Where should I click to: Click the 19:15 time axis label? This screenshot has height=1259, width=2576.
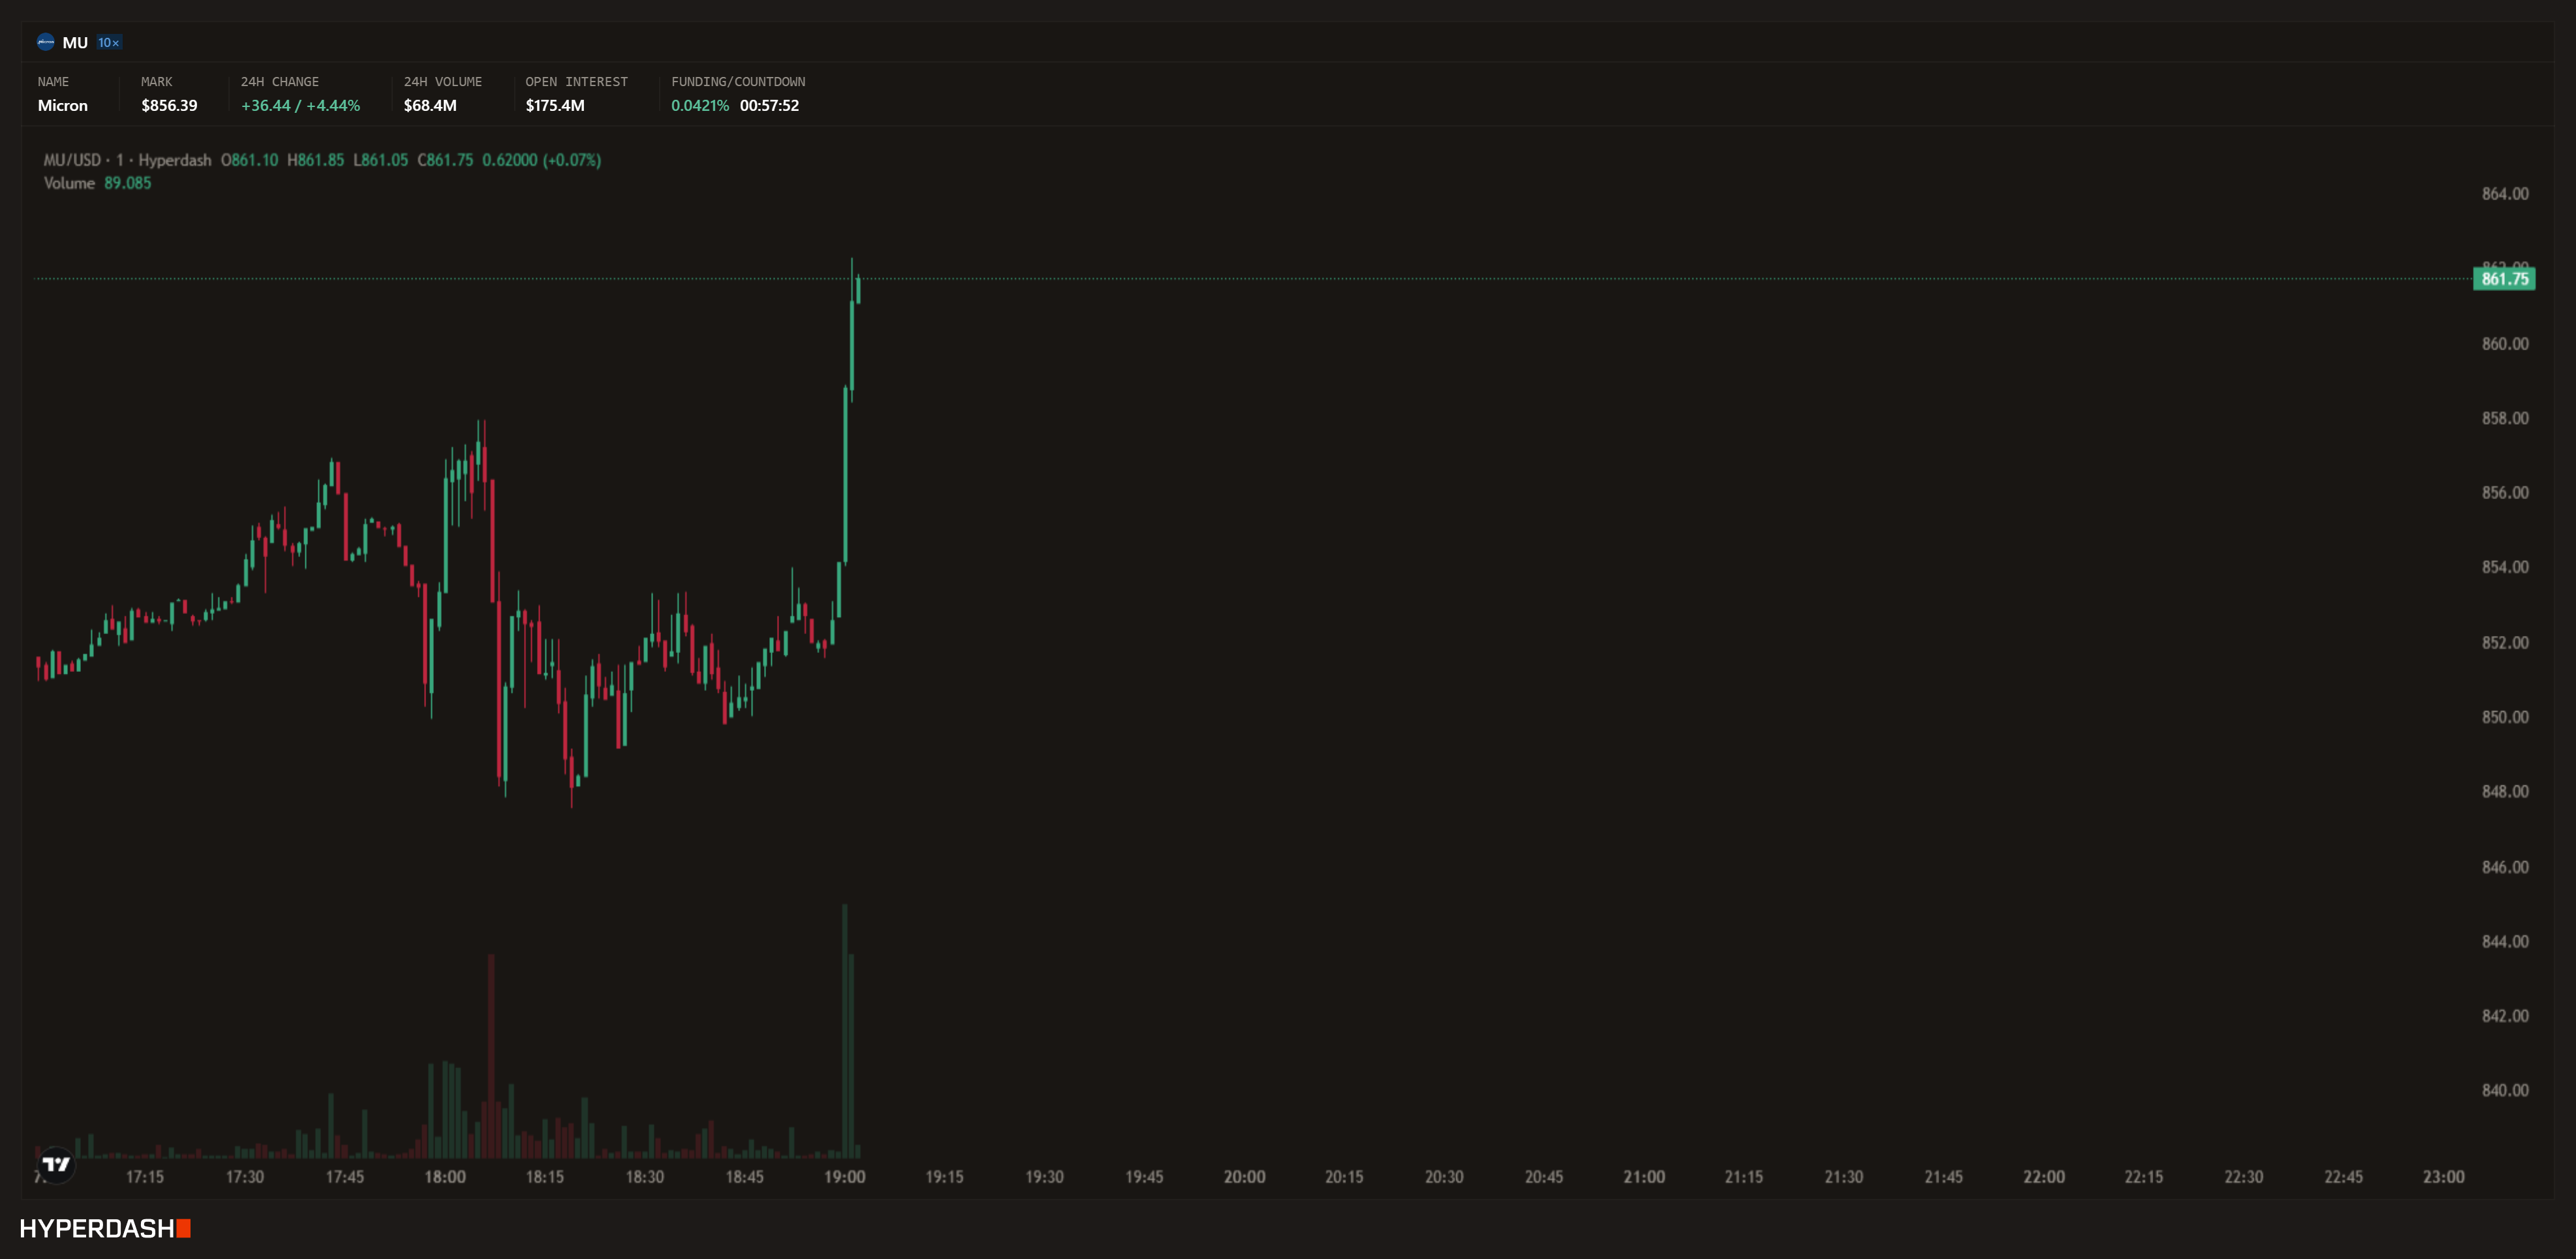(945, 1177)
